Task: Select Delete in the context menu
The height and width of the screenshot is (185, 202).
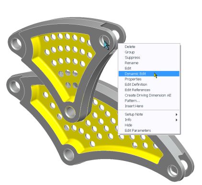Action: pos(130,47)
